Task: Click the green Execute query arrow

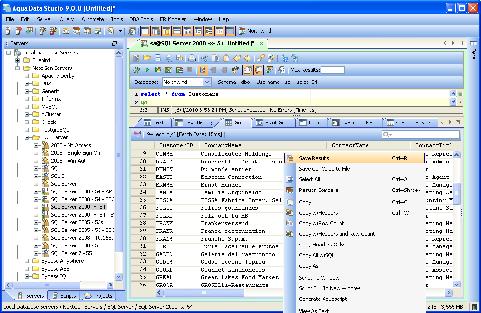Action: click(147, 70)
